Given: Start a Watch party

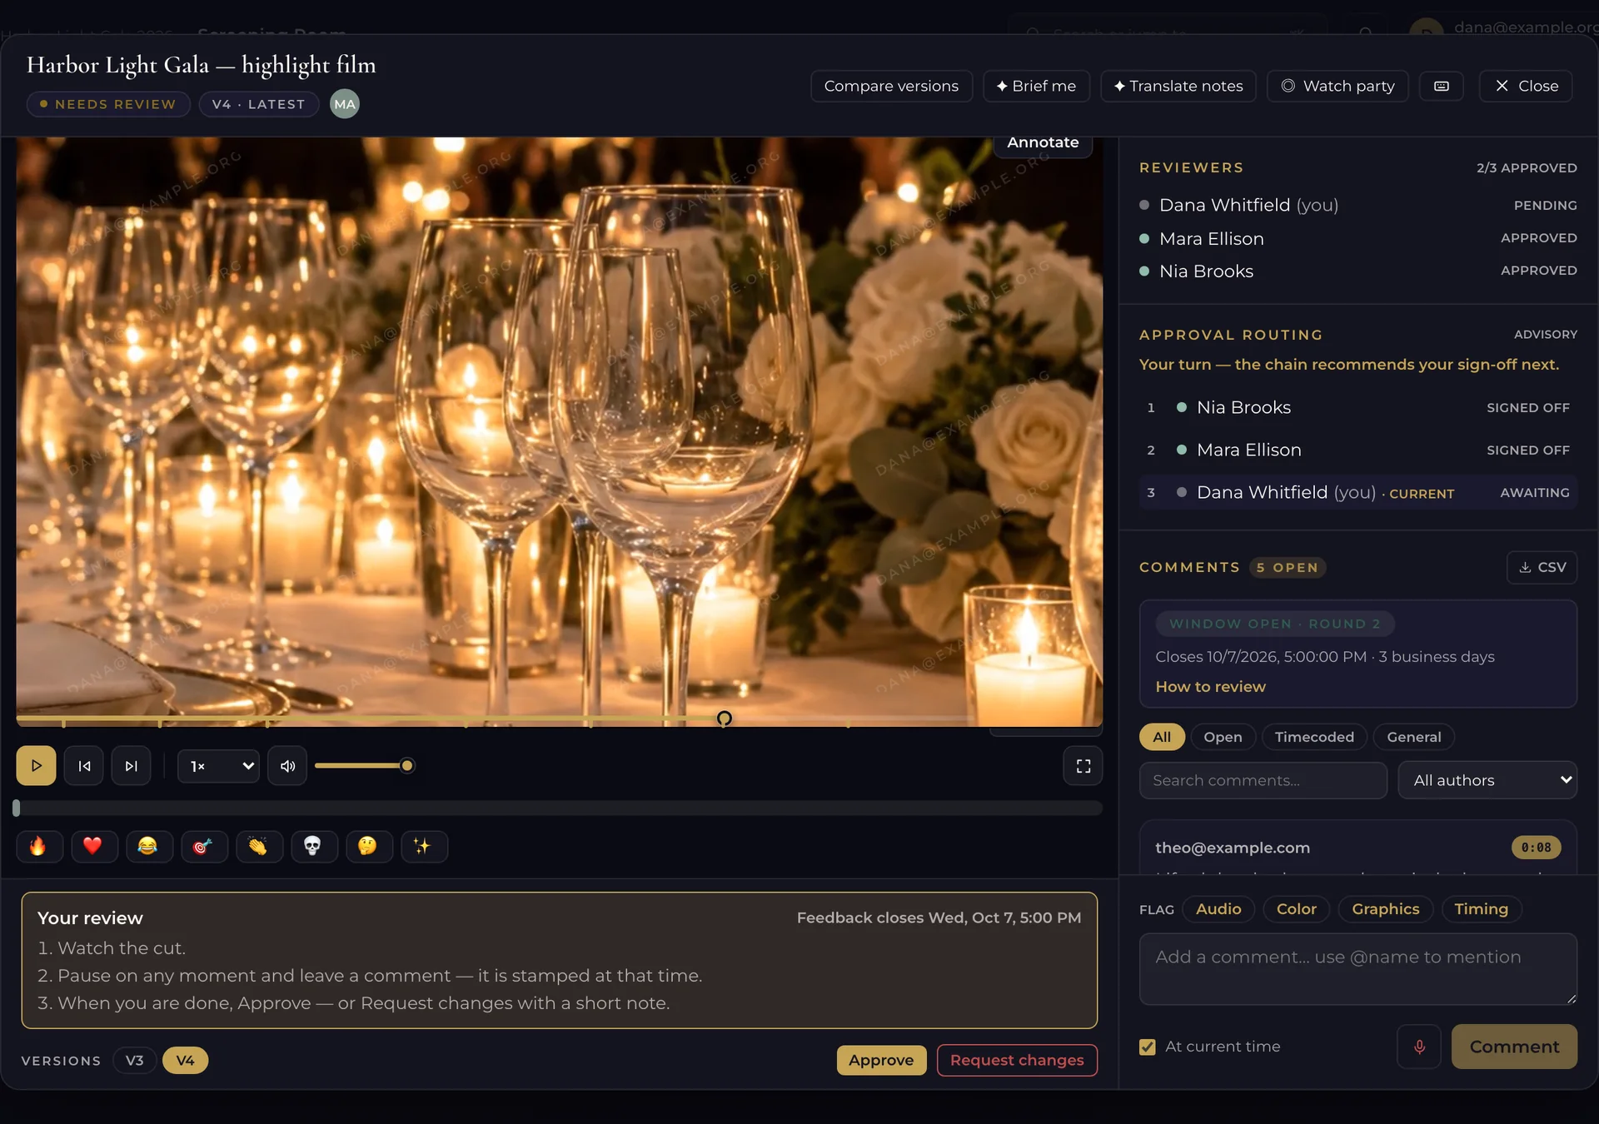Looking at the screenshot, I should 1337,86.
